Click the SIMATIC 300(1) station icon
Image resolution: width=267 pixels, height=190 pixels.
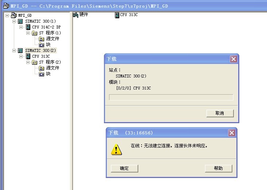pyautogui.click(x=21, y=21)
